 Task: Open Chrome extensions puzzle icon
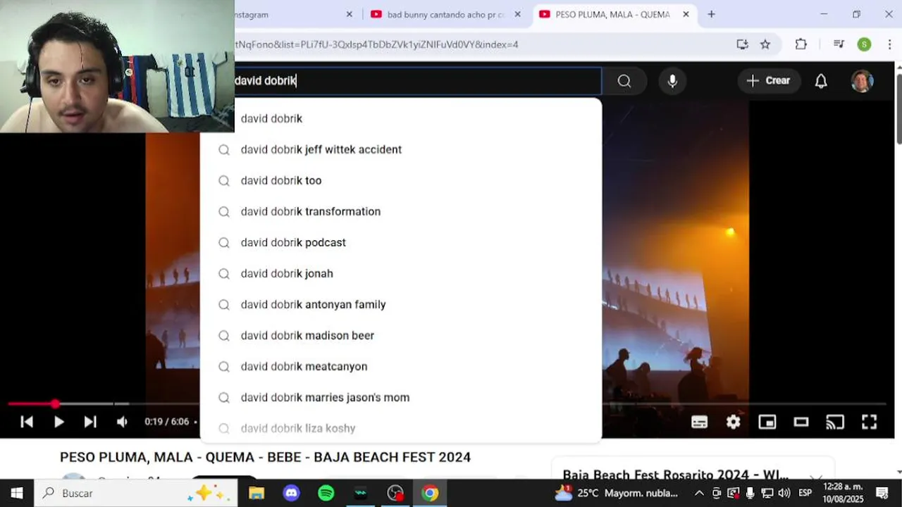tap(801, 44)
